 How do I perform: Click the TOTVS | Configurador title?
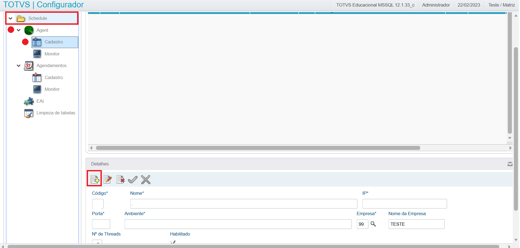[x=44, y=5]
